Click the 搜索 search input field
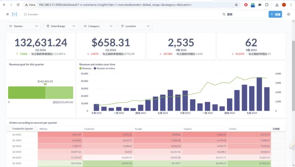This screenshot has width=295, height=167. tap(245, 14)
